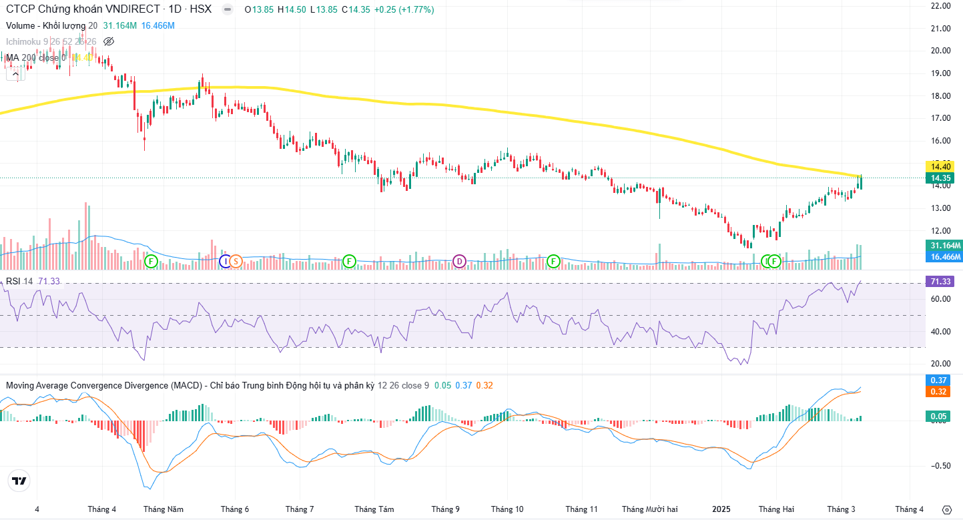Screen dimensions: 963x520
Task: Click the Tháng Năm time axis label
Action: (164, 509)
